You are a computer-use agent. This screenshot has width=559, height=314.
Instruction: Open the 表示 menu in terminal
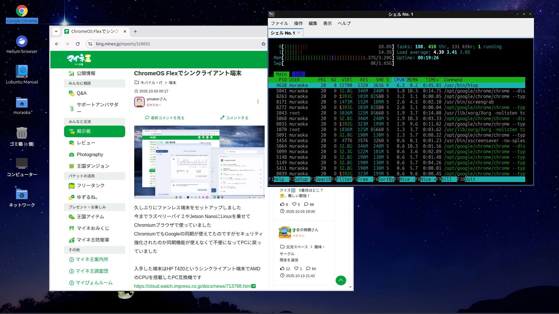coord(327,23)
